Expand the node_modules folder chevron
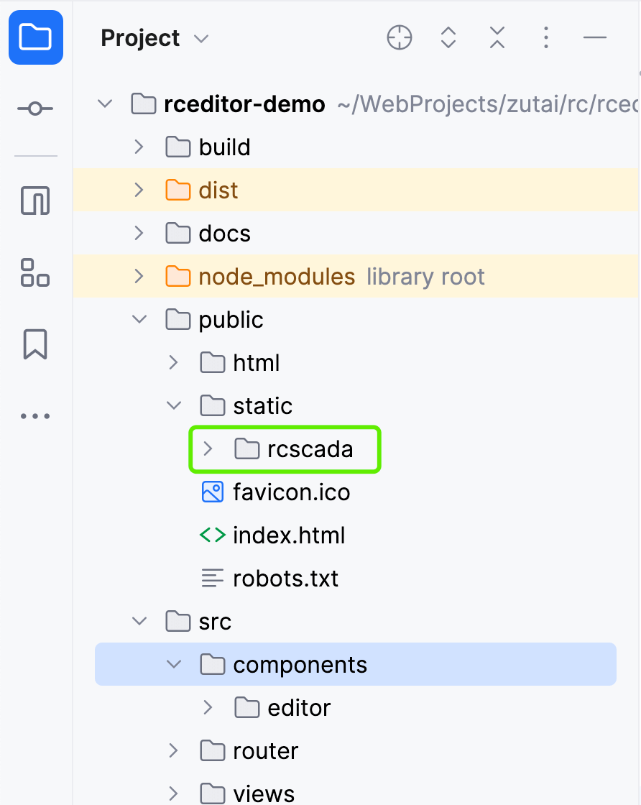 click(x=139, y=277)
